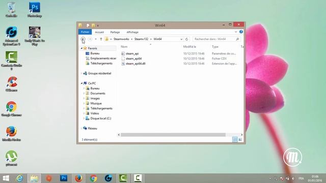Switch to the Accueil ribbon tab
326x183 pixels.
coord(99,32)
